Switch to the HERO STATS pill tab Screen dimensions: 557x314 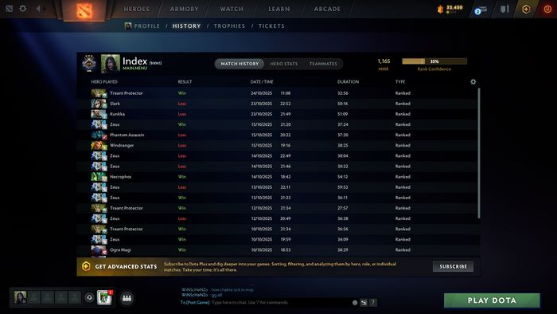284,64
